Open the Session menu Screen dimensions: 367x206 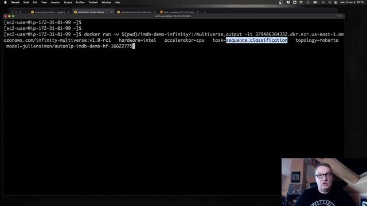(56, 2)
